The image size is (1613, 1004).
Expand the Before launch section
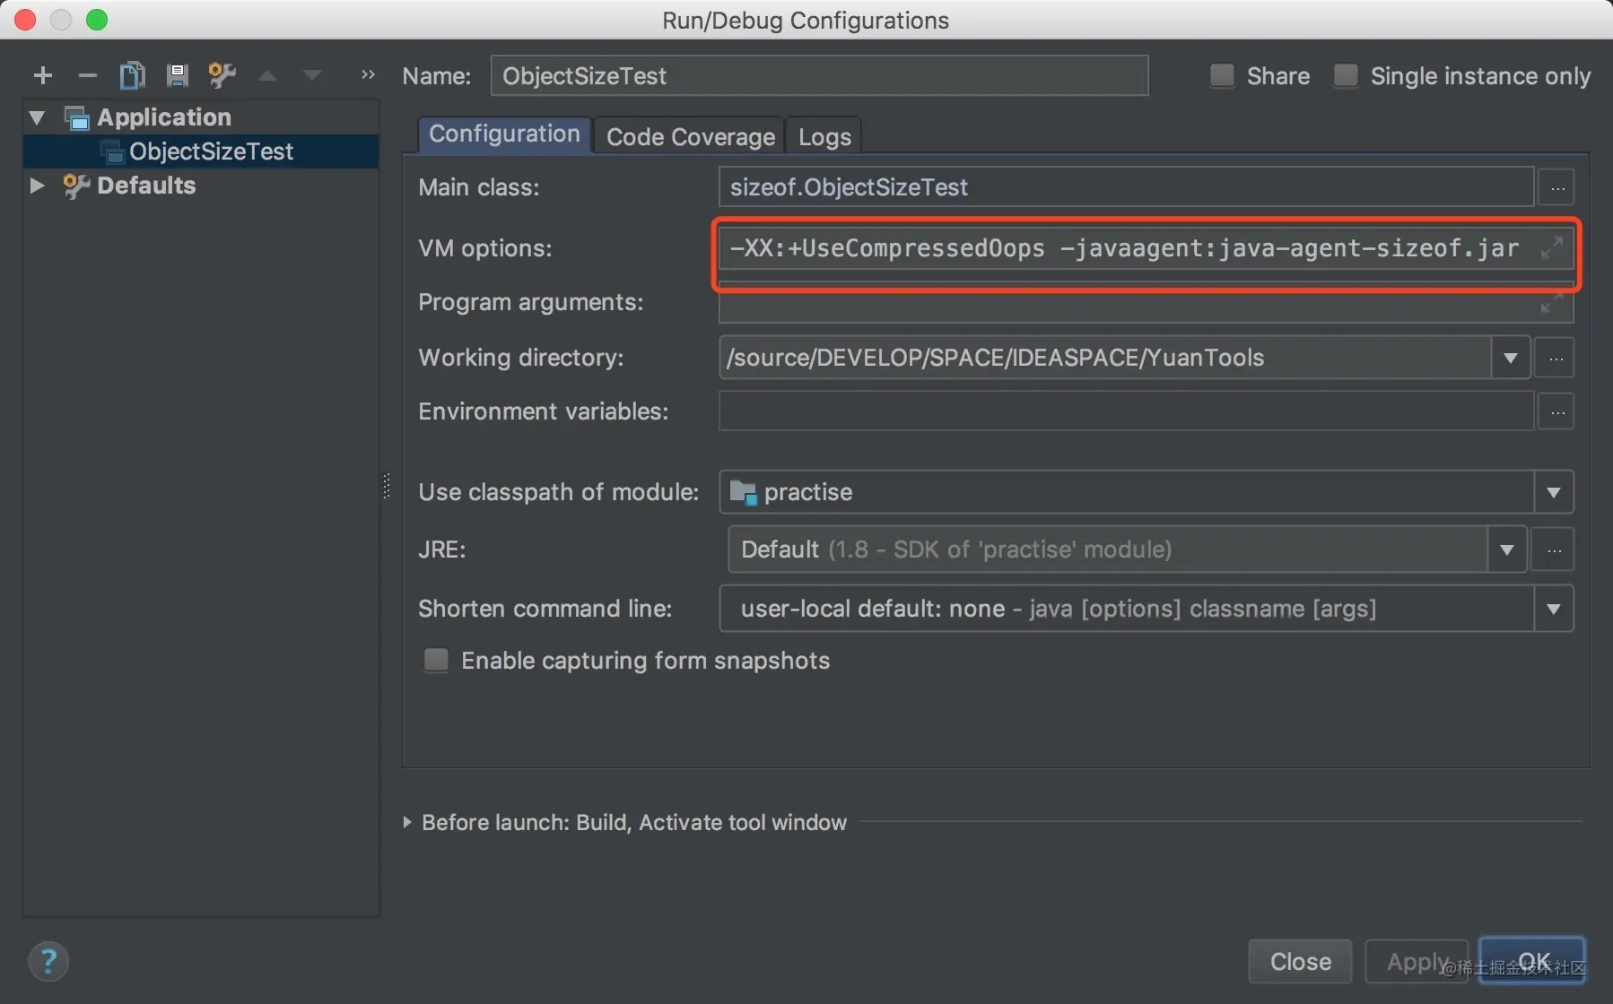coord(407,822)
